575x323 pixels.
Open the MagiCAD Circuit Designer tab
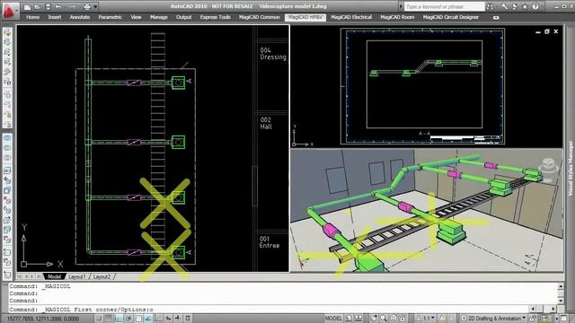451,17
